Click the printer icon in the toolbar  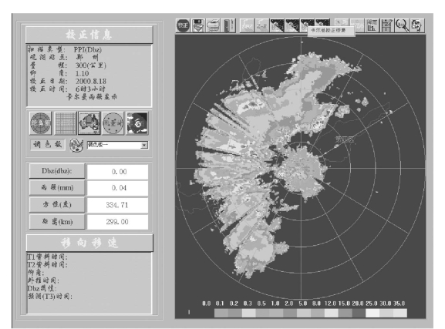213,25
